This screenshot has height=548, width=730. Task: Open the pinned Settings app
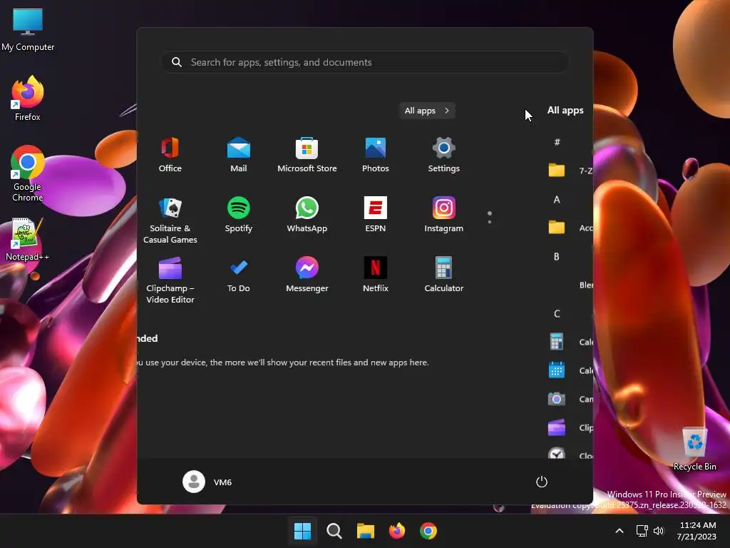(x=443, y=155)
